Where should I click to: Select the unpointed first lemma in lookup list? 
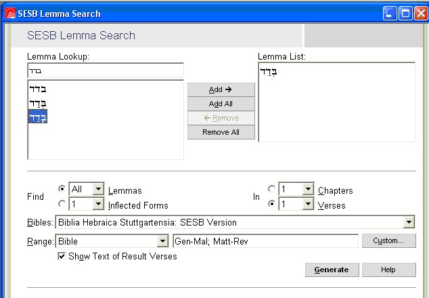(x=38, y=89)
